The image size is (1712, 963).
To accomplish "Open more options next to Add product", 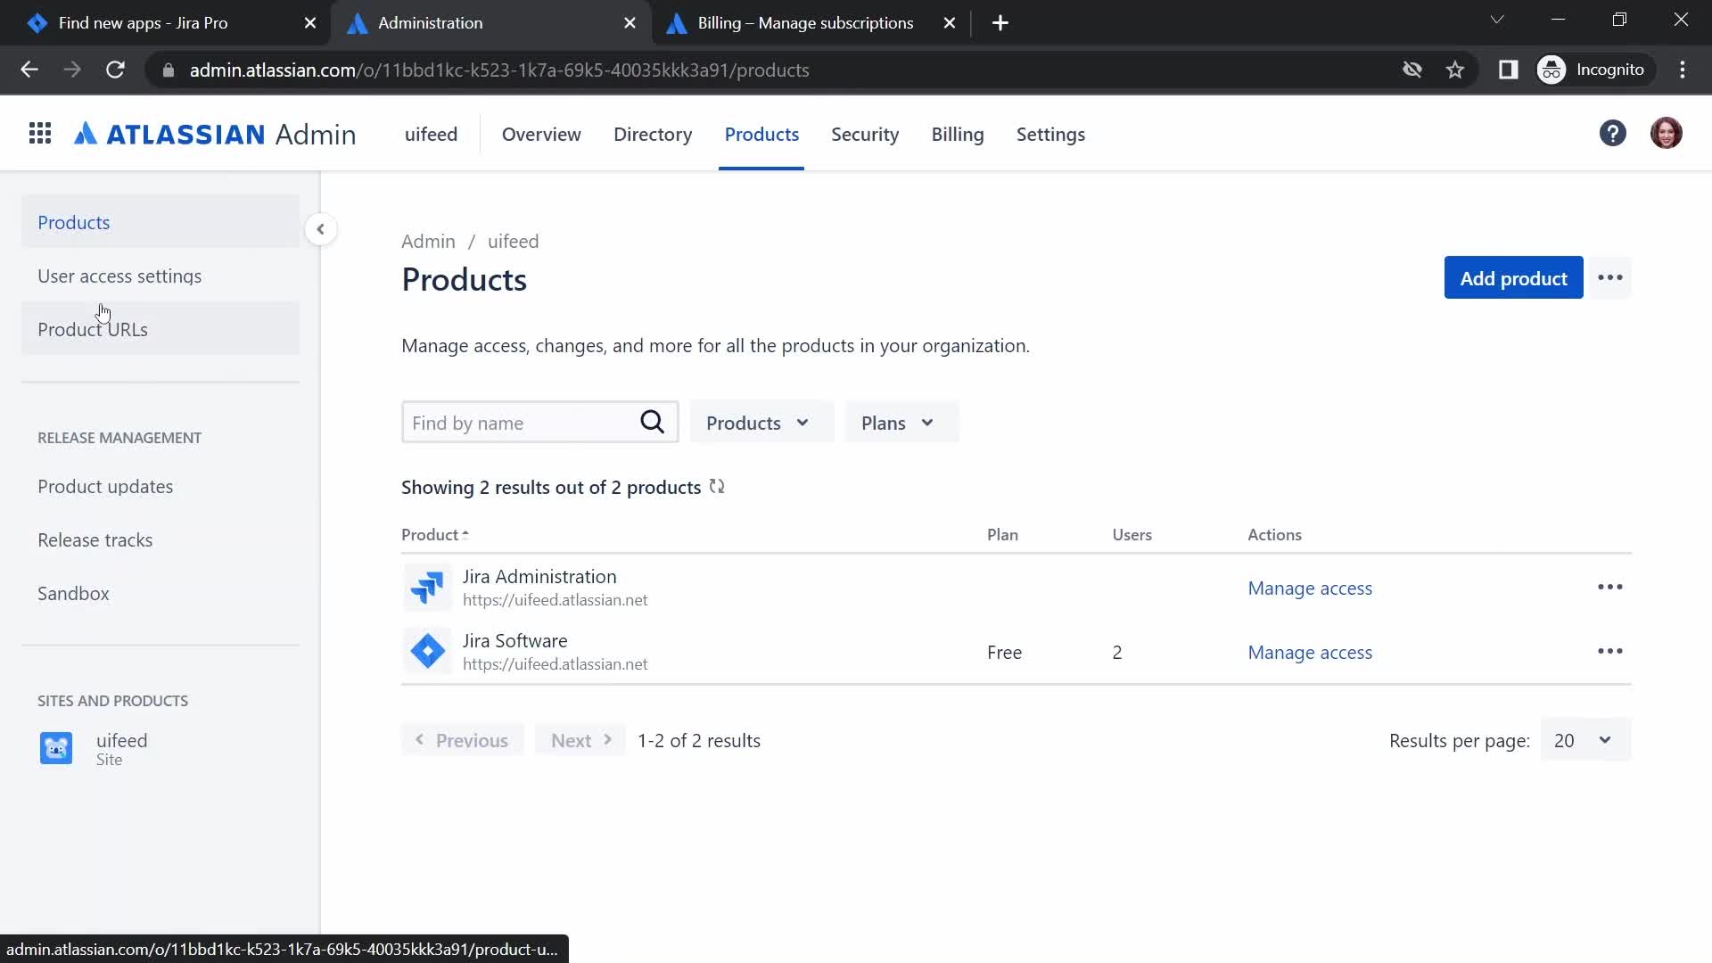I will click(x=1609, y=278).
